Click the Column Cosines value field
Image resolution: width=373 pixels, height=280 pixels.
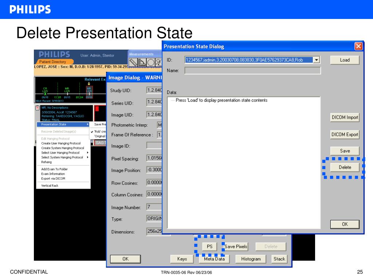click(154, 194)
